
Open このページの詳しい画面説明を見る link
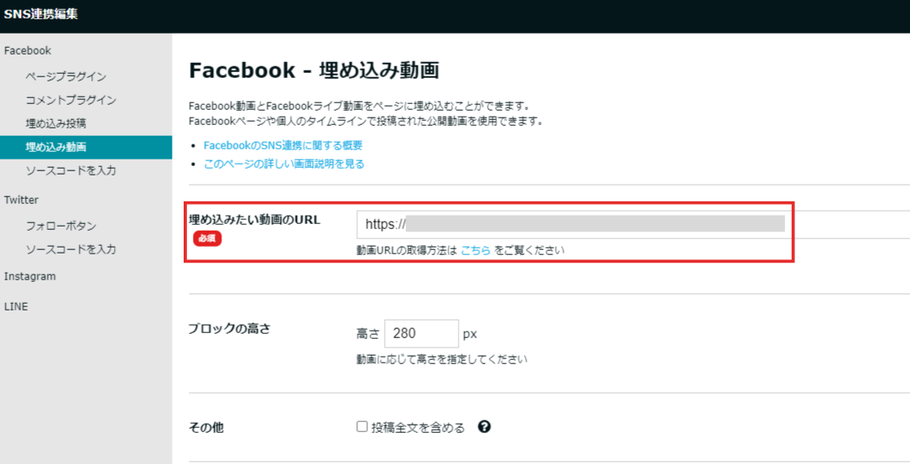pos(283,164)
